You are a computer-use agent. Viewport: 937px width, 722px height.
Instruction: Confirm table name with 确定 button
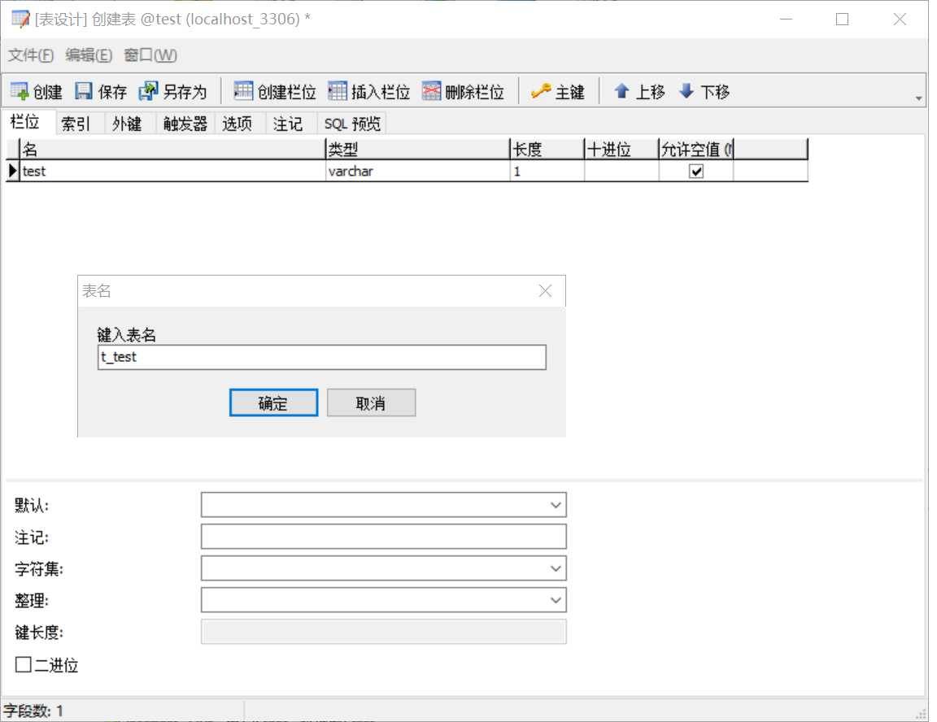click(x=273, y=403)
